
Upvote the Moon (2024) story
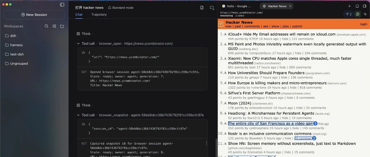[226, 103]
